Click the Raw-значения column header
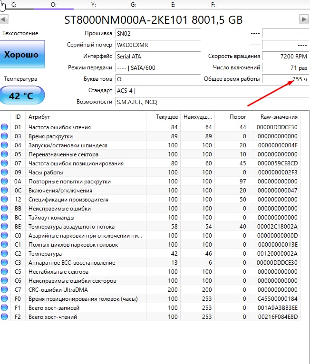Image resolution: width=310 pixels, height=364 pixels. tap(275, 117)
